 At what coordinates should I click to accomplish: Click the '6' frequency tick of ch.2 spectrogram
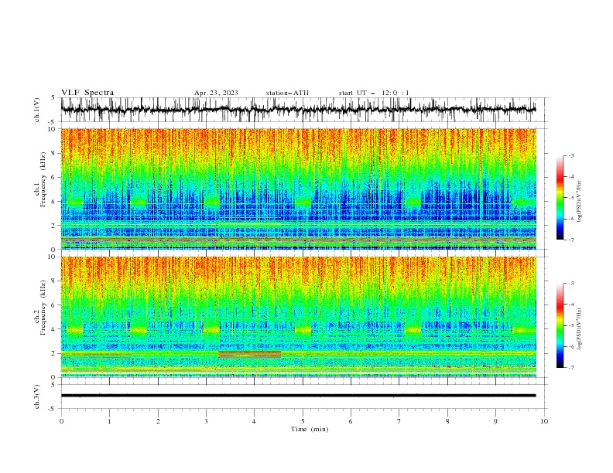pos(53,305)
